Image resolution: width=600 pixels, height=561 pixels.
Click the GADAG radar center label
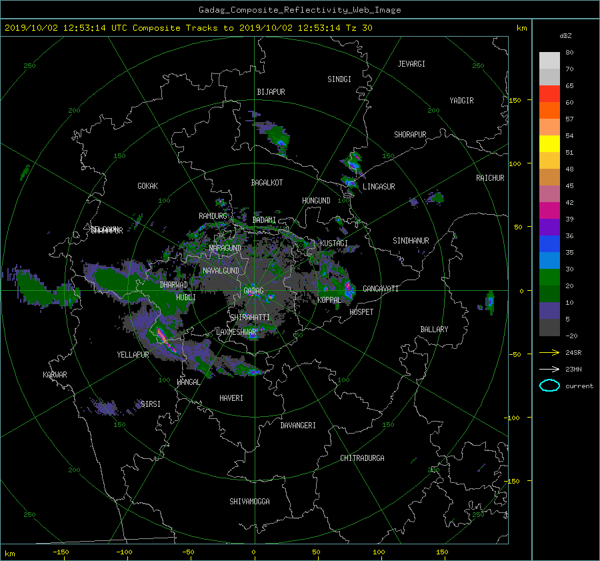[x=253, y=291]
